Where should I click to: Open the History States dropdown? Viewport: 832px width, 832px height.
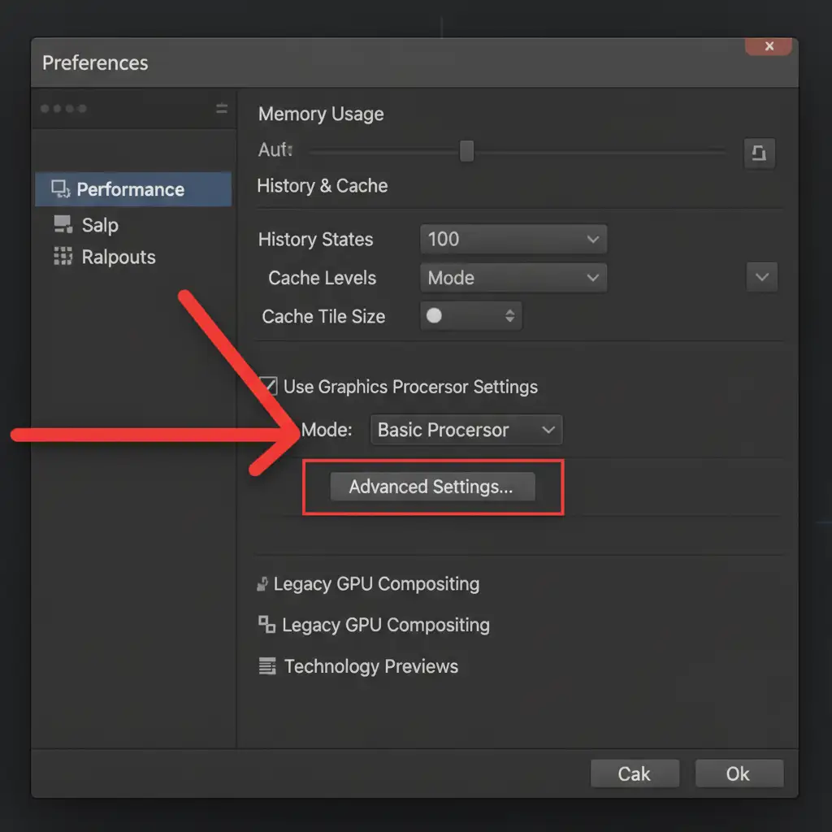tap(513, 239)
